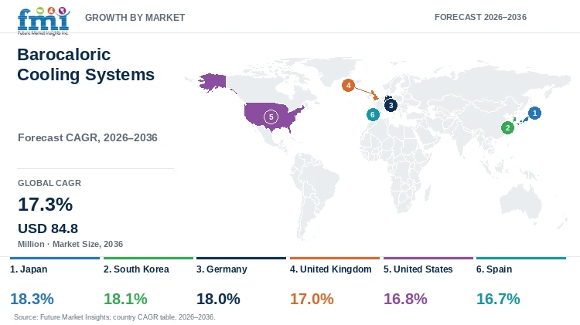580x325 pixels.
Task: Click the green color bar above South Korea
Action: tap(148, 258)
